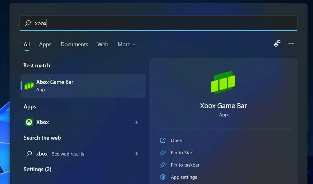Open the three-dots options menu
313x184 pixels.
tap(291, 43)
